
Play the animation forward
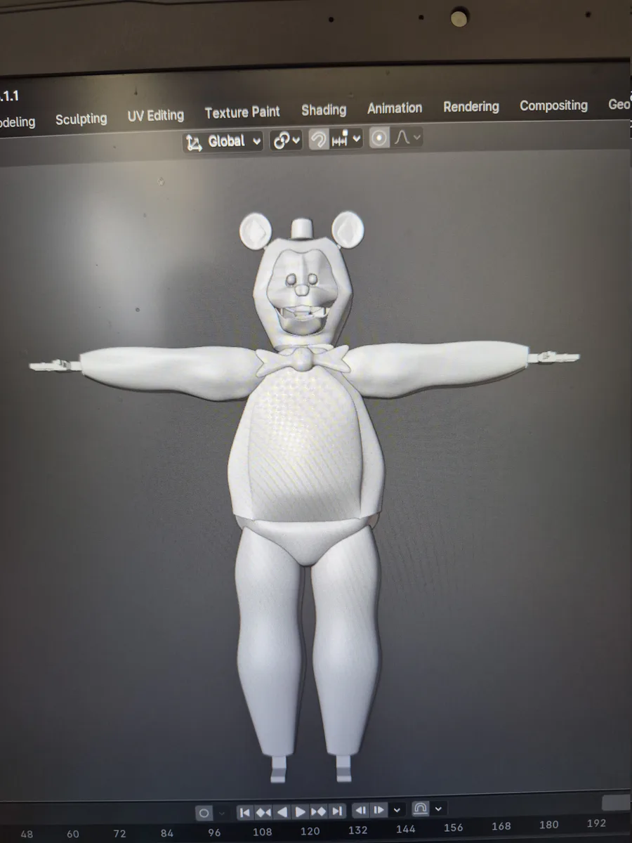300,811
